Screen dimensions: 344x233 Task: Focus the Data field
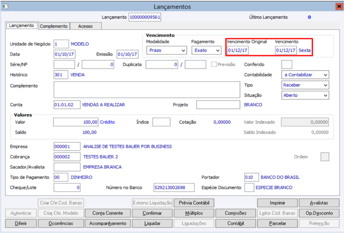[x=64, y=54]
